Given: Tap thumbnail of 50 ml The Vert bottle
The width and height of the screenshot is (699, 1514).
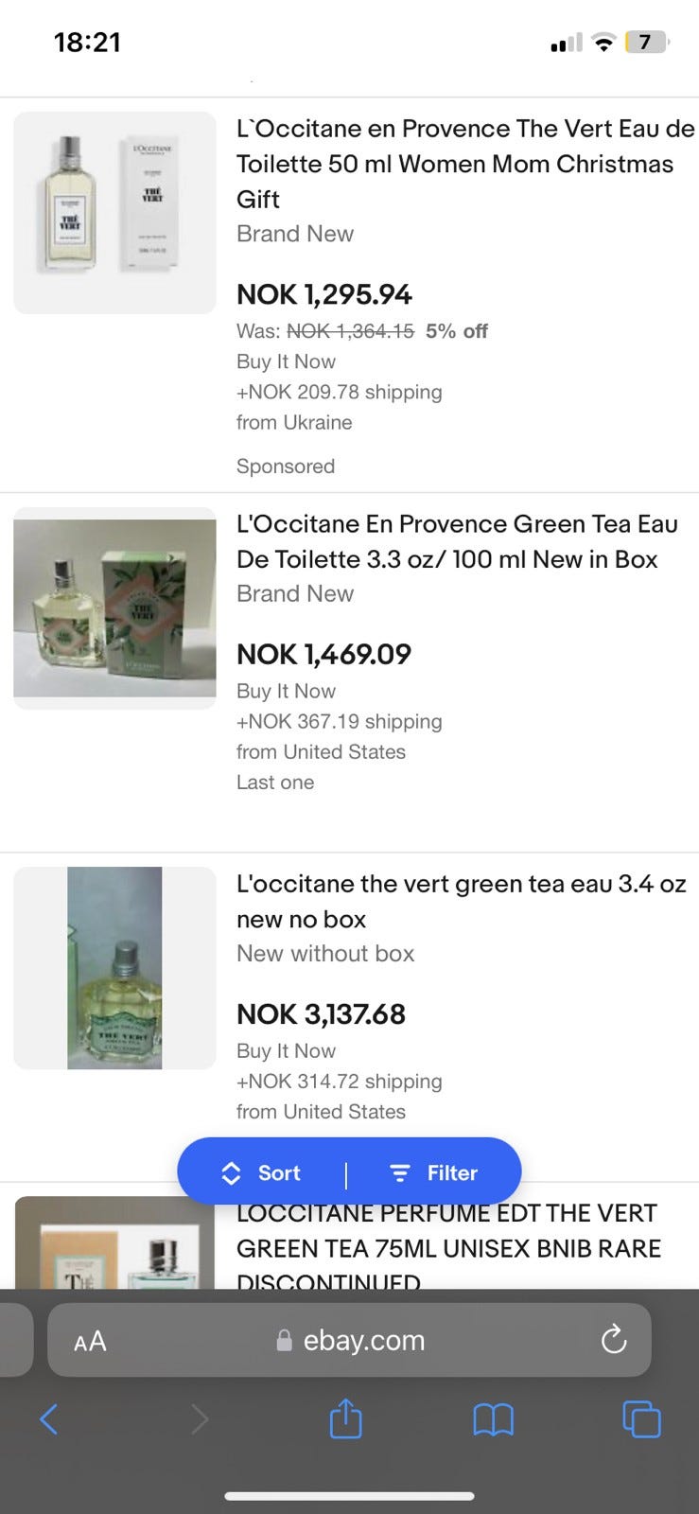Looking at the screenshot, I should (114, 213).
